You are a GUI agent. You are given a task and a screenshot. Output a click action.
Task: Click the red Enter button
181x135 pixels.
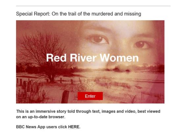pos(90,96)
